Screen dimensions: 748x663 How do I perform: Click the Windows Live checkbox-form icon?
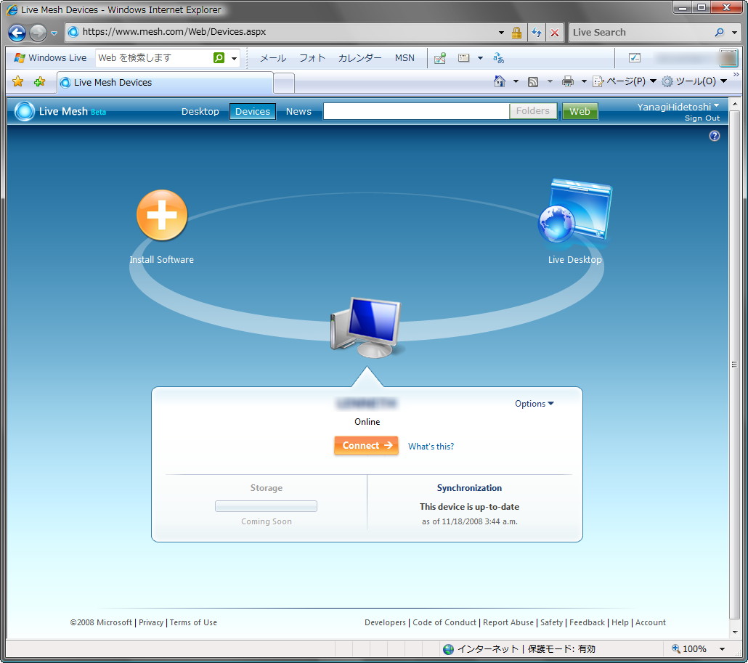point(635,57)
